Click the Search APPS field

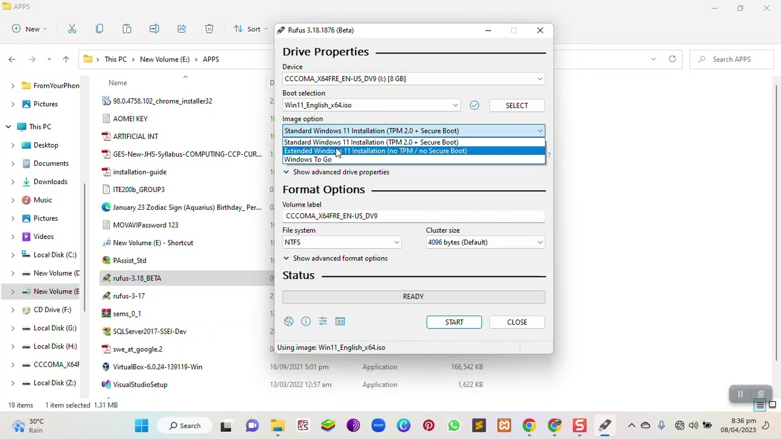coord(732,59)
